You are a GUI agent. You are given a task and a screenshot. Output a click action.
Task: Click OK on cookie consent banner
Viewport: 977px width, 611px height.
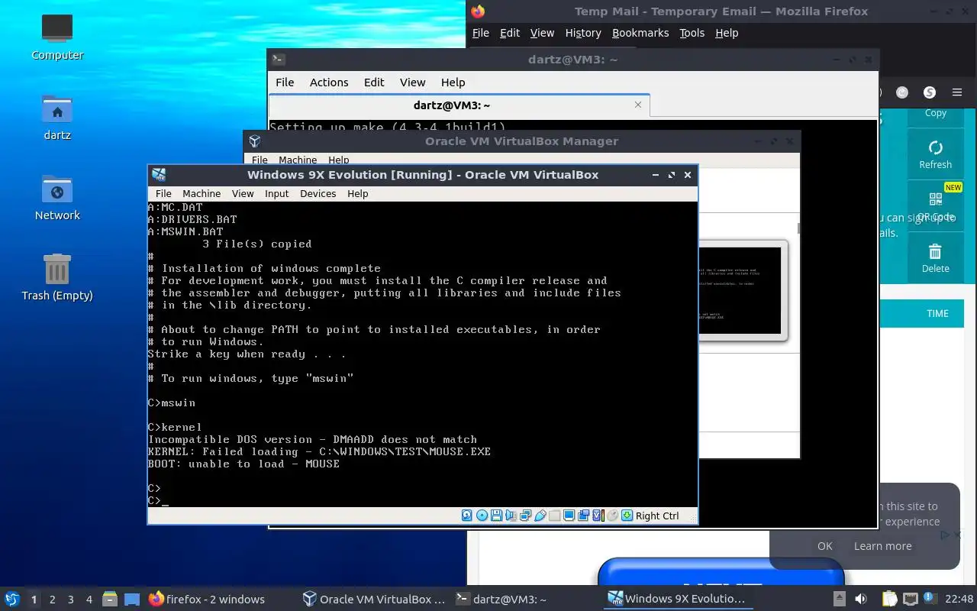(824, 545)
